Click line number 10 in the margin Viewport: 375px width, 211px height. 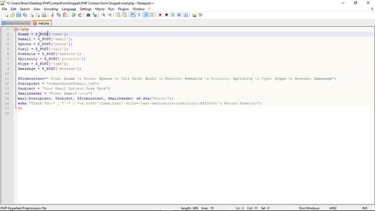pyautogui.click(x=6, y=74)
